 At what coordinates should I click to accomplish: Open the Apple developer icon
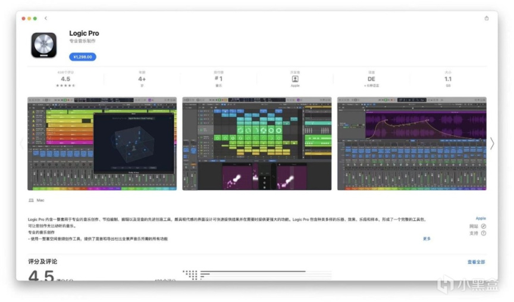click(295, 79)
